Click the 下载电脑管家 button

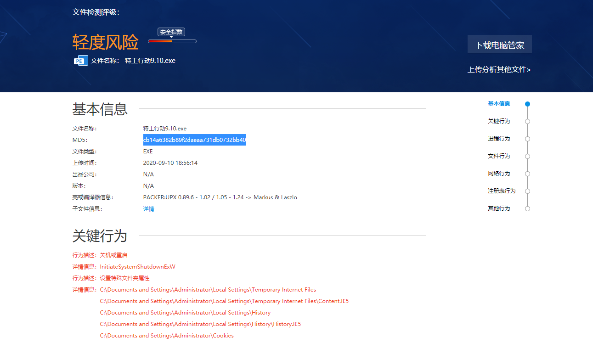[x=499, y=45]
